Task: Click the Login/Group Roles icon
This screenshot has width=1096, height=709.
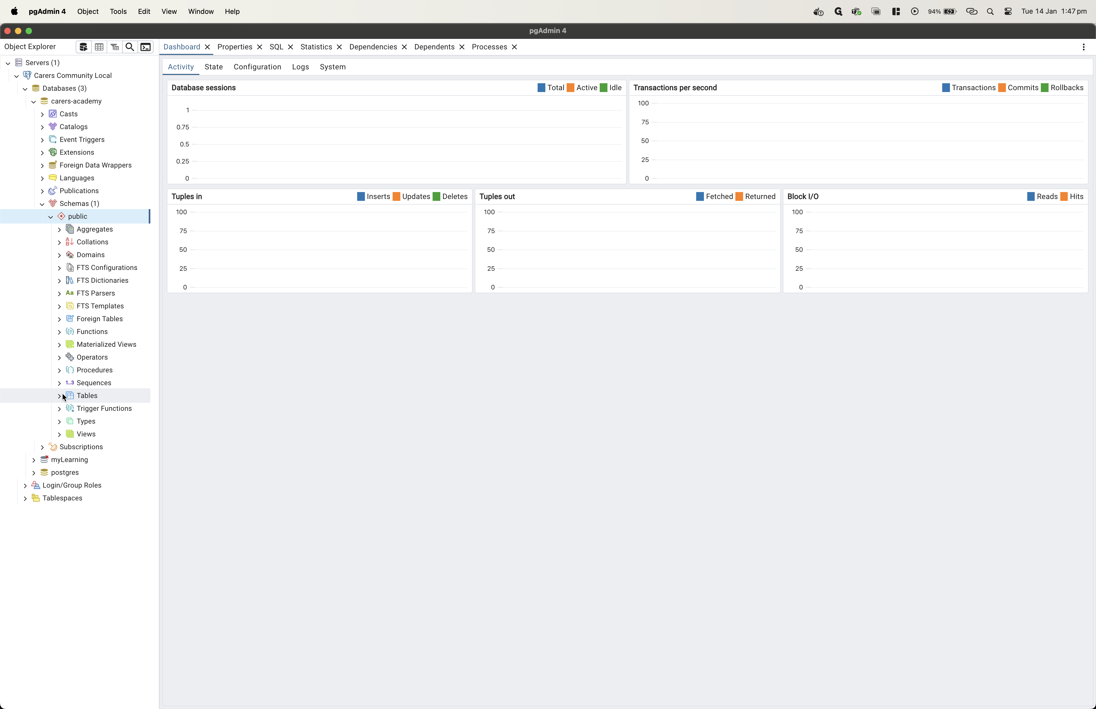Action: point(36,485)
